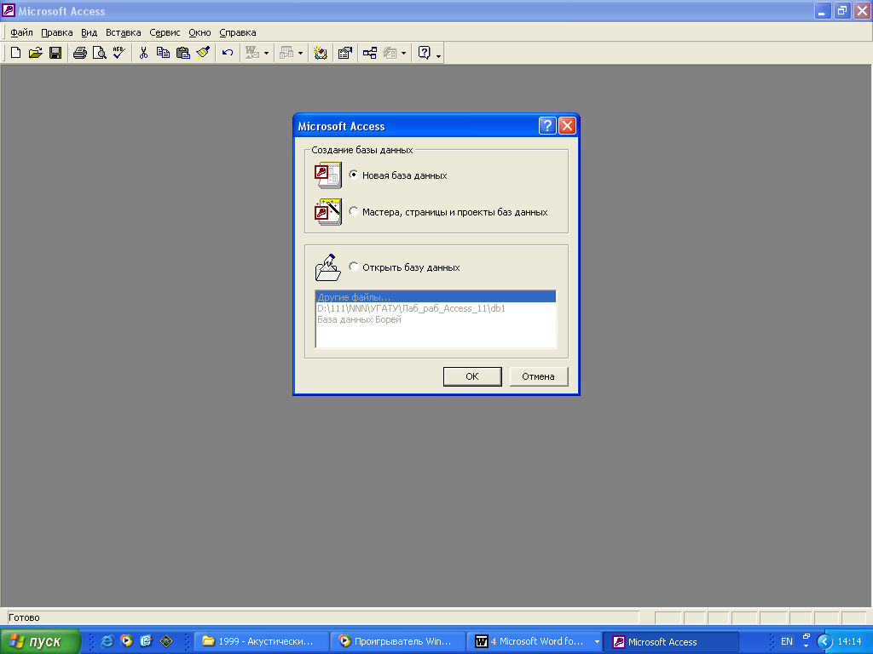Image resolution: width=873 pixels, height=654 pixels.
Task: Click the Help question mark toolbar icon
Action: tap(425, 53)
